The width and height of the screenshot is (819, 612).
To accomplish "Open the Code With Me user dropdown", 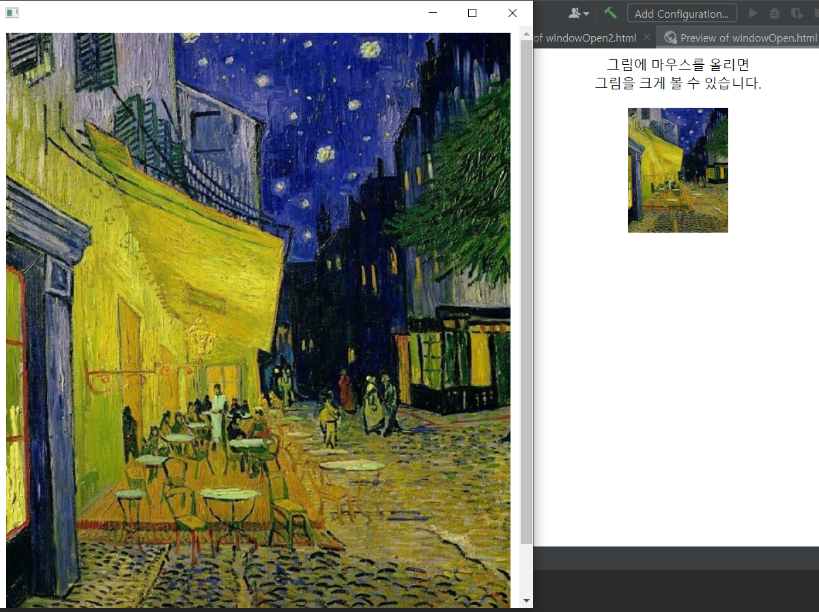I will (x=578, y=13).
